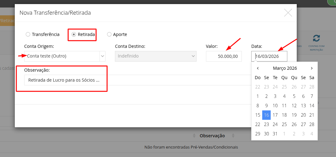The image size is (336, 157).
Task: Go to previous month in calendar
Action: 258,68
